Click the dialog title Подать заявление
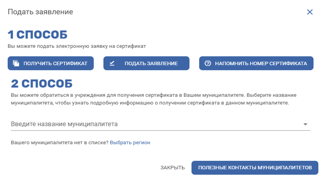The height and width of the screenshot is (177, 322). tap(41, 12)
